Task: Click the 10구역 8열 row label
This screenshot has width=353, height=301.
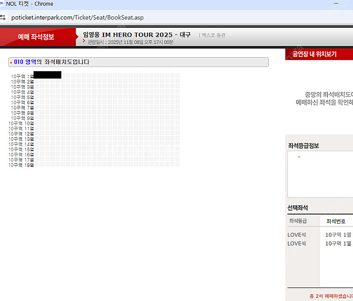Action: [x=23, y=113]
